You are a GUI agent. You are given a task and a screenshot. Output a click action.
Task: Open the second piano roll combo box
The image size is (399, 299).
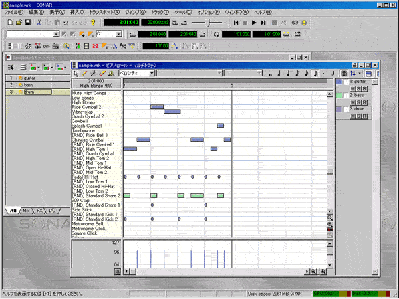click(219, 74)
